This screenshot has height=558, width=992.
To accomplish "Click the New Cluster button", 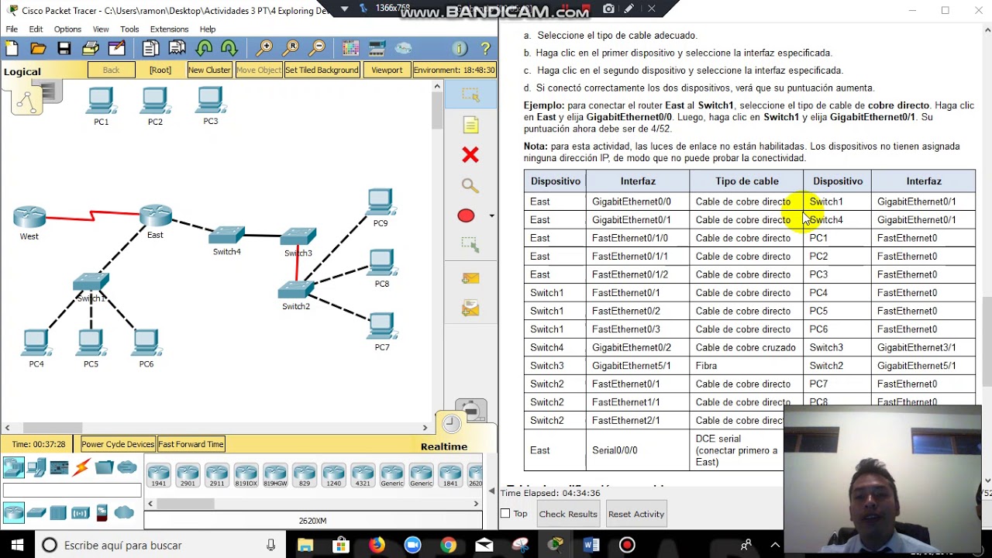I will 209,70.
